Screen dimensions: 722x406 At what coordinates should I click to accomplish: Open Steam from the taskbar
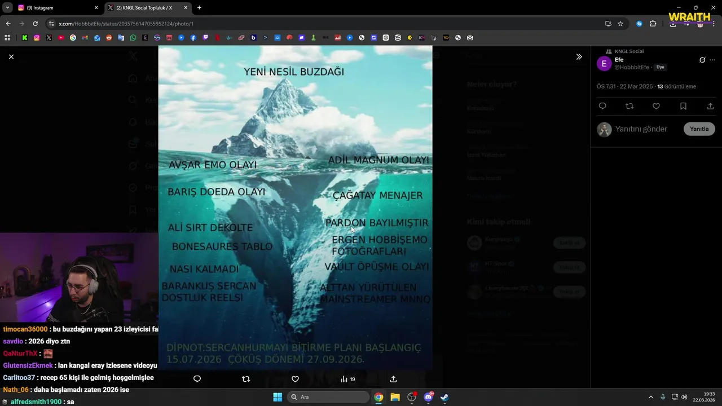444,397
